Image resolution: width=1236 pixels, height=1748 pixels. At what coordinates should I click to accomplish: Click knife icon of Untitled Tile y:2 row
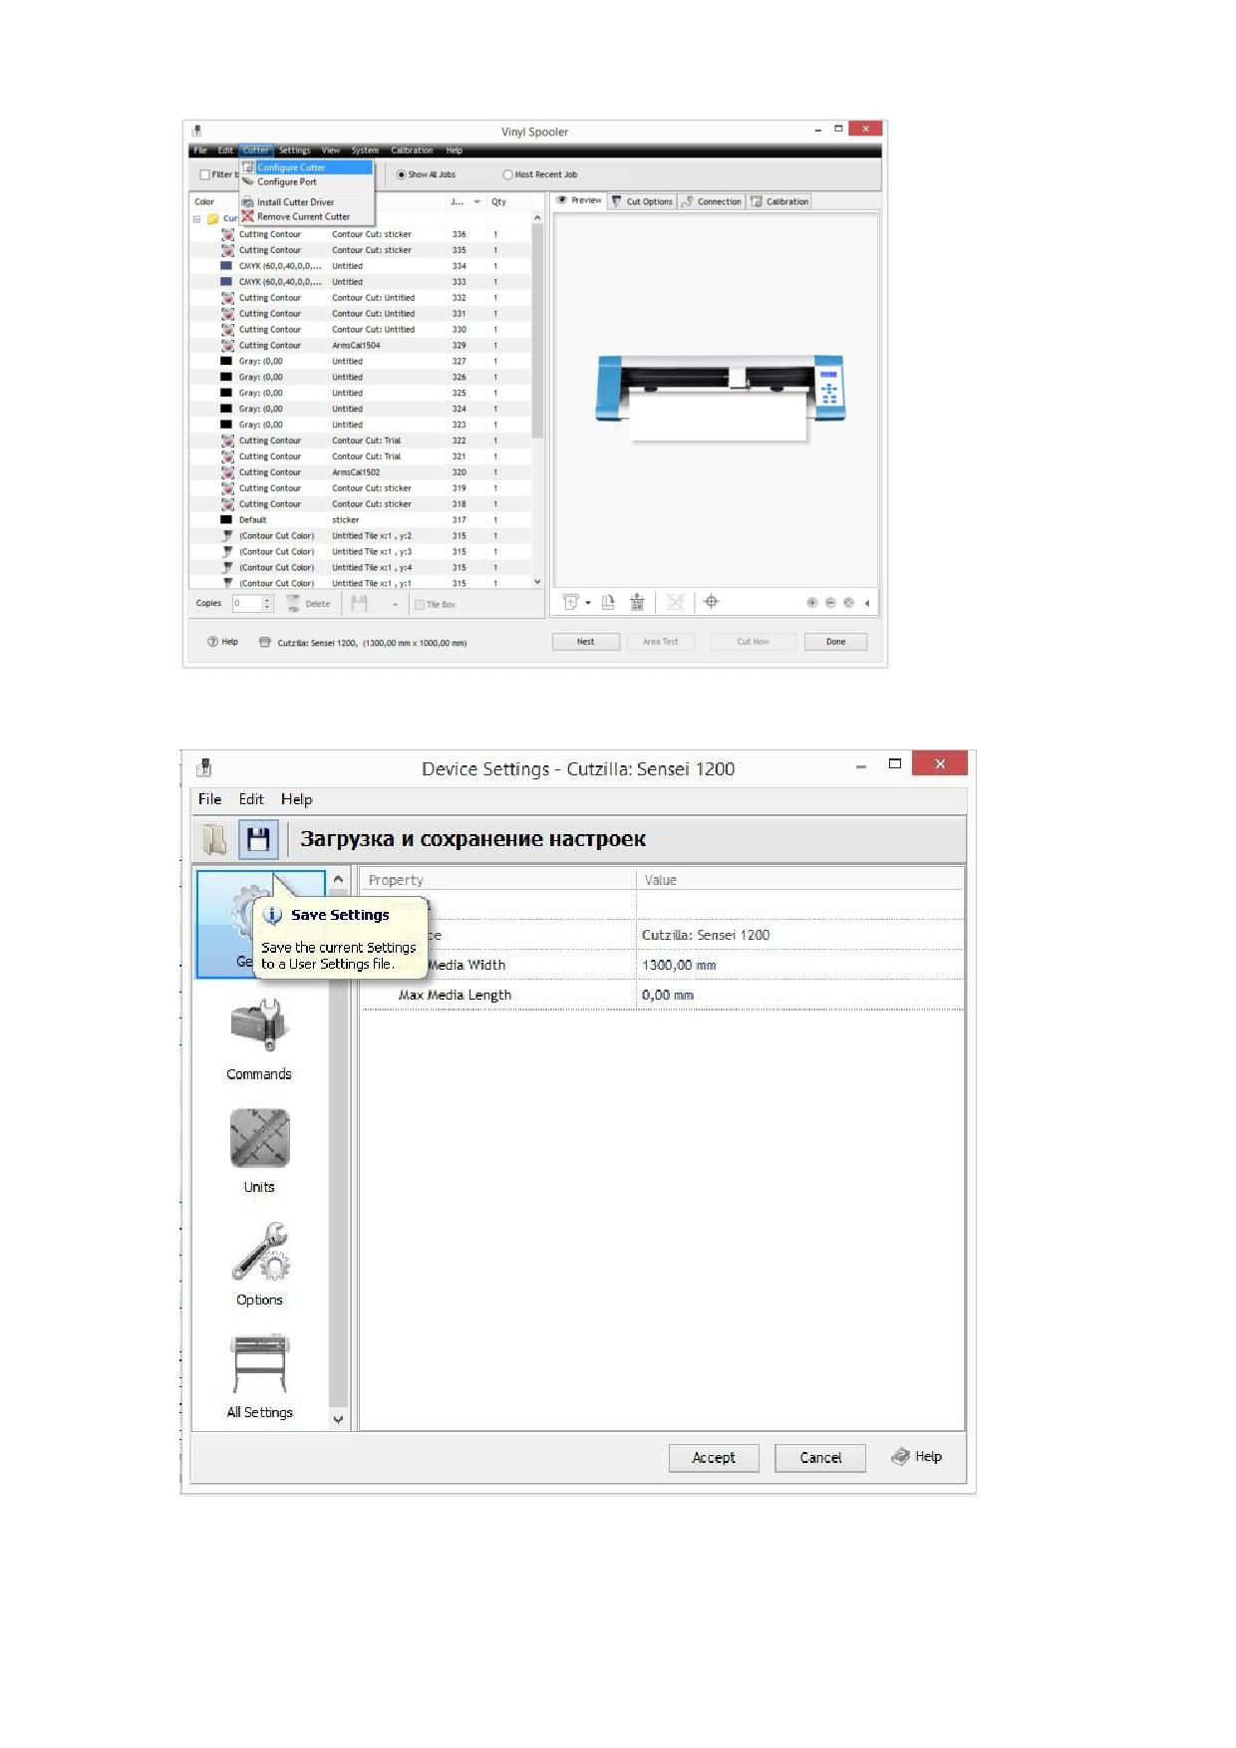(228, 536)
